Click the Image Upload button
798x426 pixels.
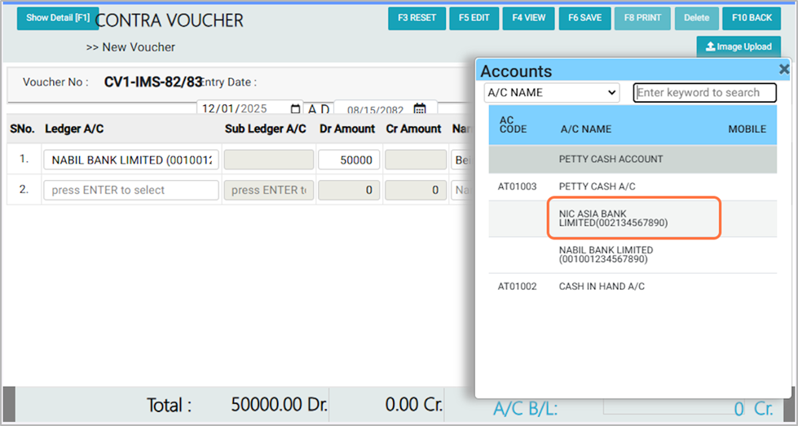[738, 46]
